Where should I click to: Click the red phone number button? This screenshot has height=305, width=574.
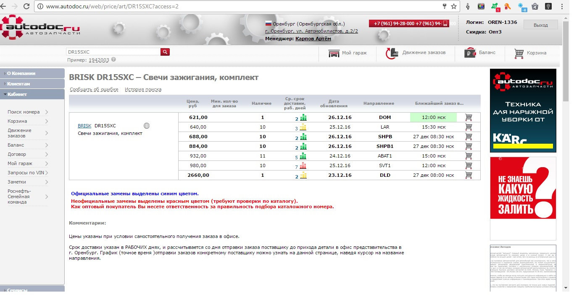pos(408,23)
